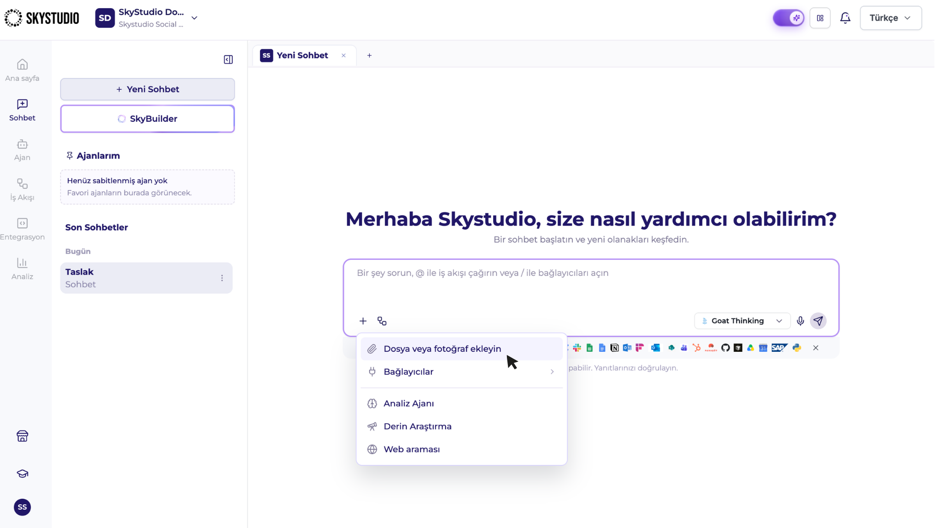The width and height of the screenshot is (937, 528).
Task: Select the Python connector icon
Action: 797,348
